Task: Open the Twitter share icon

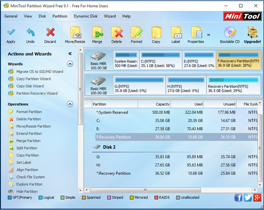Action: point(248,198)
